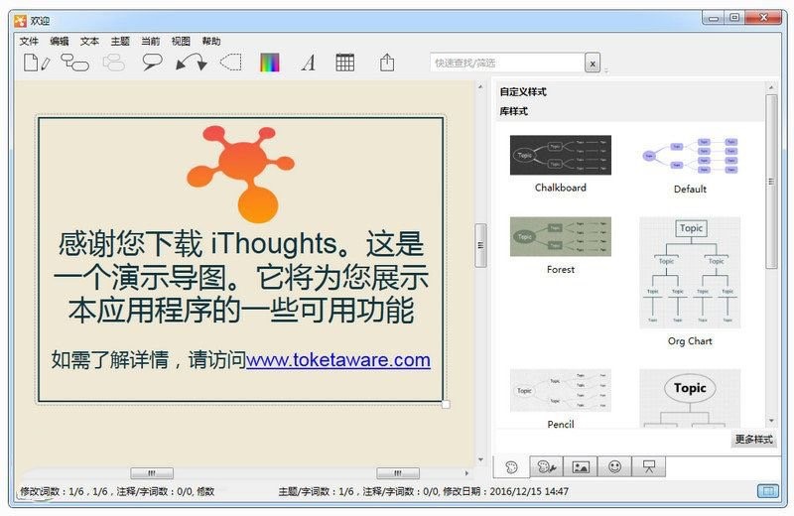This screenshot has height=516, width=794.
Task: Click the toolbar overflow arrow beside search
Action: click(606, 70)
